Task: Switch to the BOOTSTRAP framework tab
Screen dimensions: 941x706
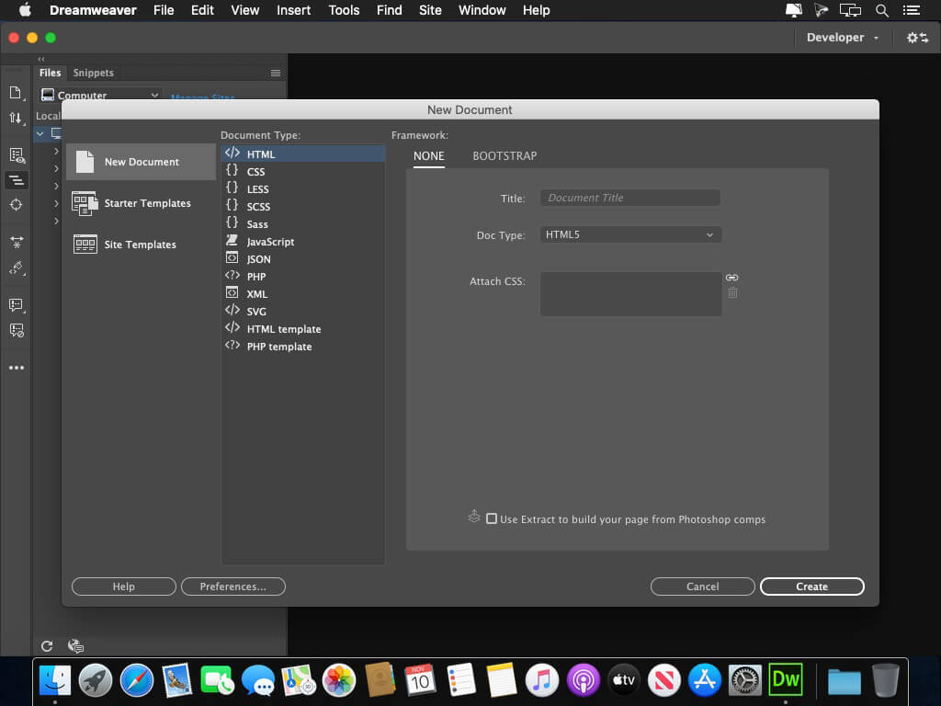Action: pos(505,156)
